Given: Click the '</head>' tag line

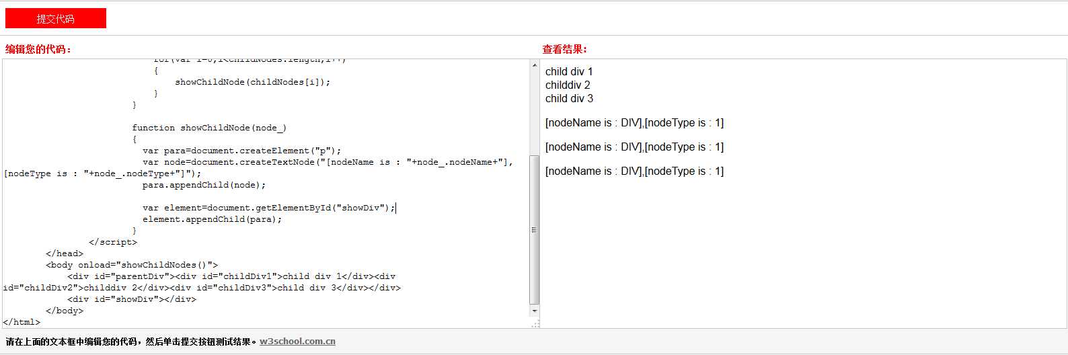Looking at the screenshot, I should 65,253.
